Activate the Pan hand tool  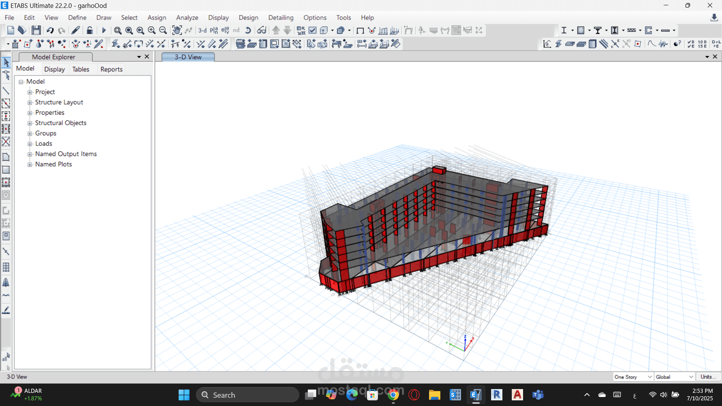point(177,30)
